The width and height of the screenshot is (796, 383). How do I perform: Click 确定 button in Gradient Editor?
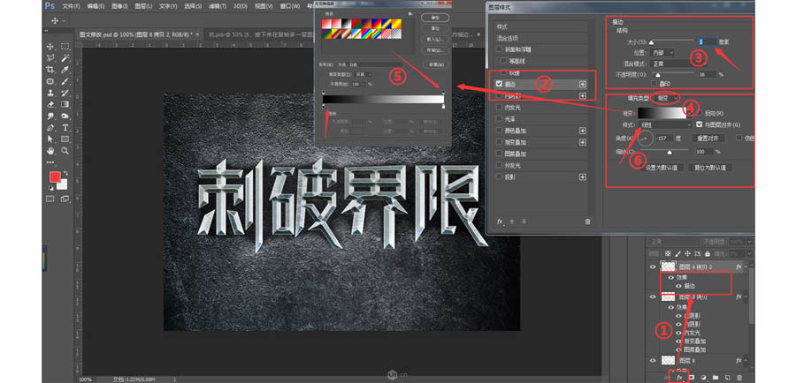tap(435, 18)
